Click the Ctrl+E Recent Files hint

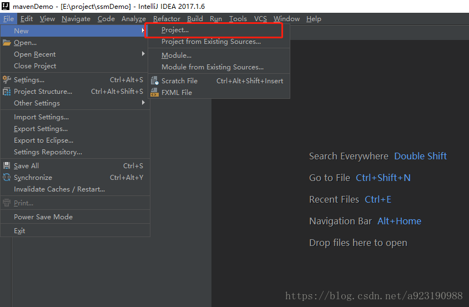378,199
